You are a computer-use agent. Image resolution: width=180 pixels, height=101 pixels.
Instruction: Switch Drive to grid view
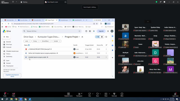(102, 37)
